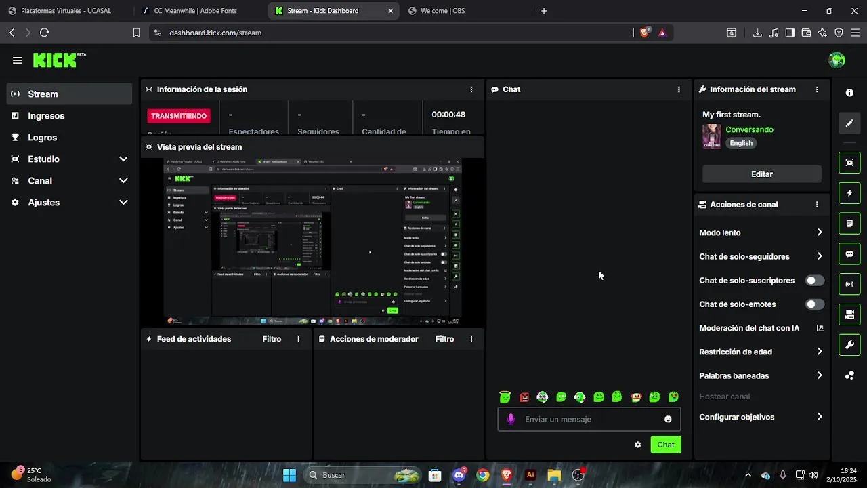Click the stream preview thumbnail
Viewport: 867px width, 488px height.
pos(313,243)
